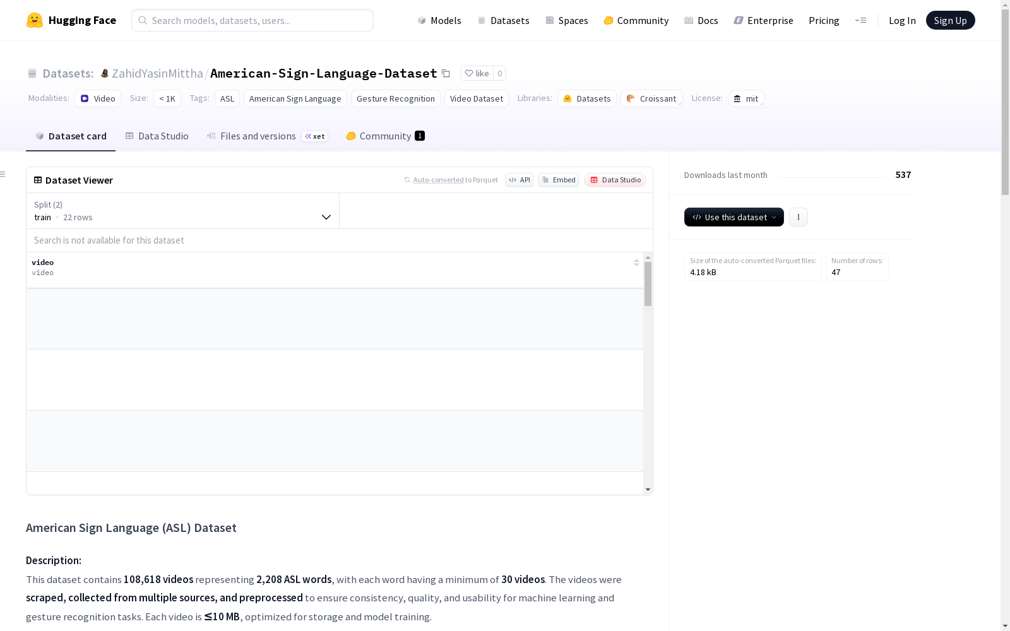Viewport: 1010px width, 631px height.
Task: Select the ASL tag
Action: pyautogui.click(x=227, y=98)
